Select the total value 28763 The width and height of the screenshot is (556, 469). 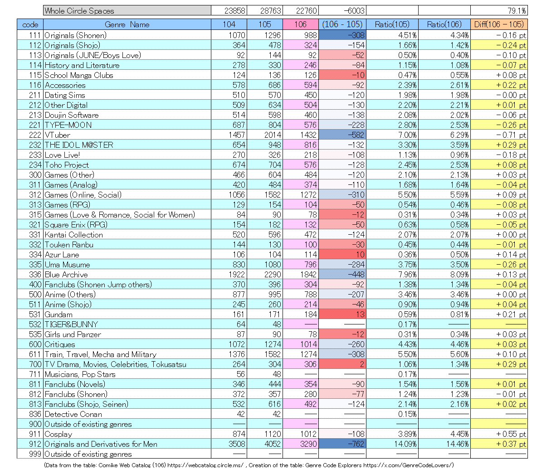point(264,10)
